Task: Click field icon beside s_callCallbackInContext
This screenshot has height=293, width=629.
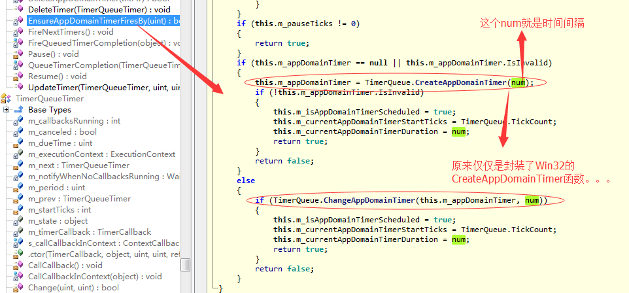Action: point(18,243)
